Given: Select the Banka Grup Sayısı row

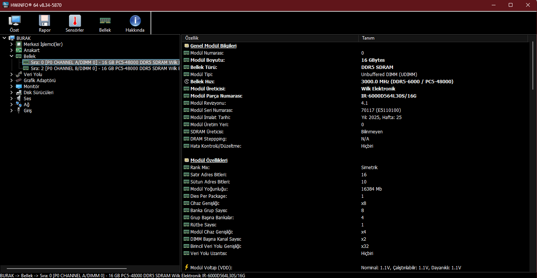Looking at the screenshot, I should click(356, 210).
